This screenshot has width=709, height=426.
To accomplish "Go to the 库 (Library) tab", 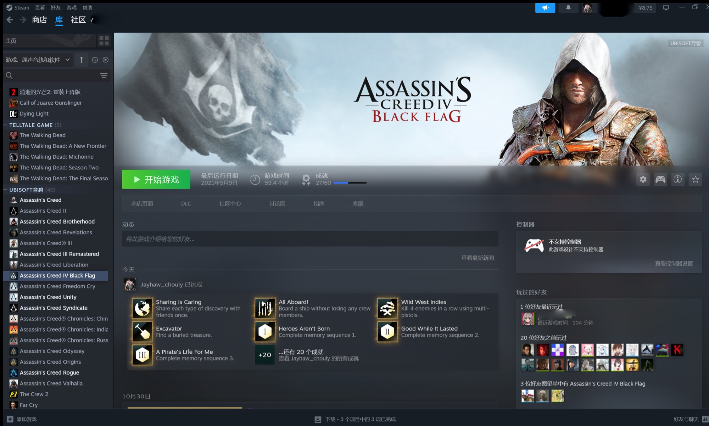I will coord(59,20).
